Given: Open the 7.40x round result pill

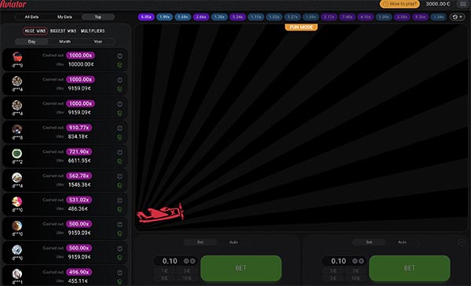Looking at the screenshot, I should (x=347, y=17).
